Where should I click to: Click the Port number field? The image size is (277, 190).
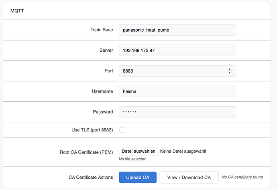point(177,71)
